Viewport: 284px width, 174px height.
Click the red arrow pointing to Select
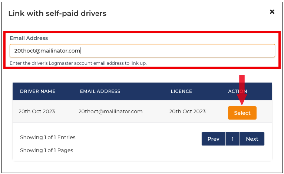tap(242, 90)
